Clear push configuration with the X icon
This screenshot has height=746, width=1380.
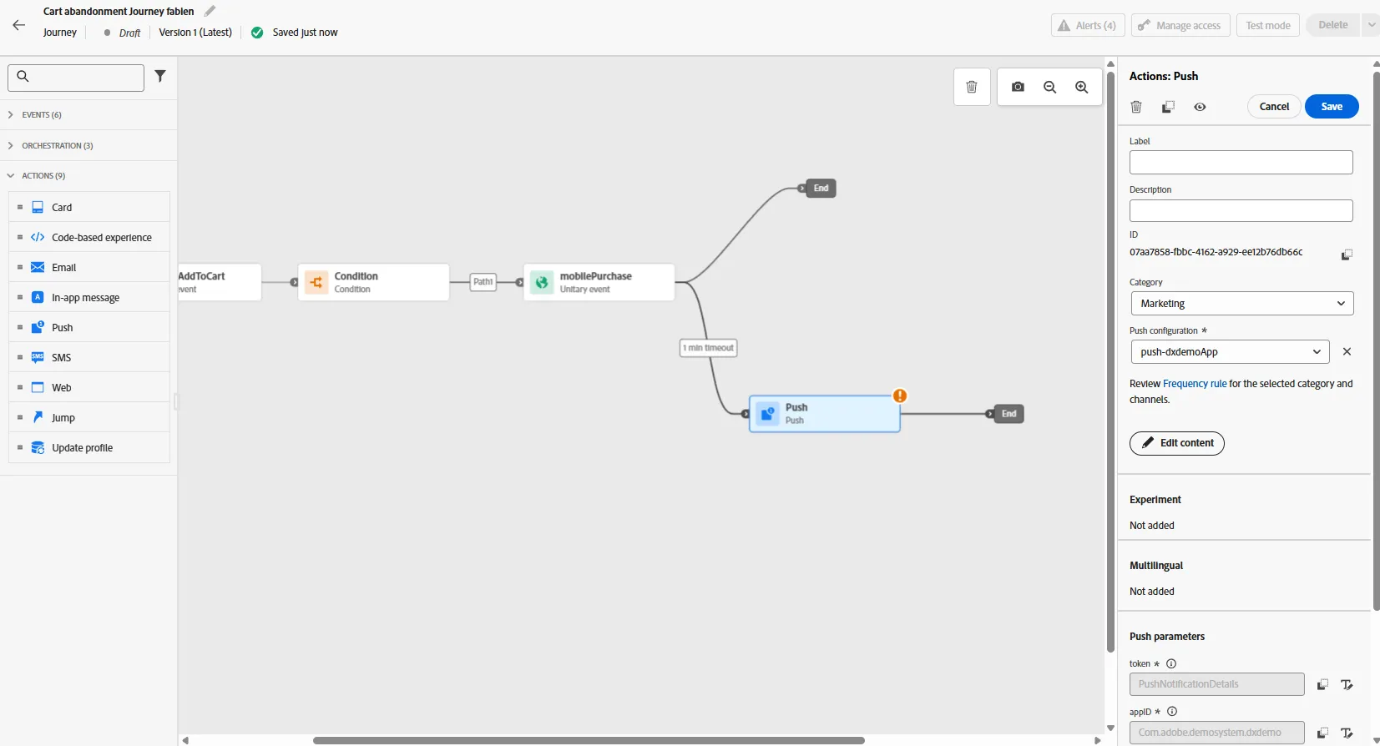point(1347,351)
